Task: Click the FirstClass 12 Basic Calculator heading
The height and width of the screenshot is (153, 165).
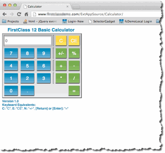Action: coord(41,30)
